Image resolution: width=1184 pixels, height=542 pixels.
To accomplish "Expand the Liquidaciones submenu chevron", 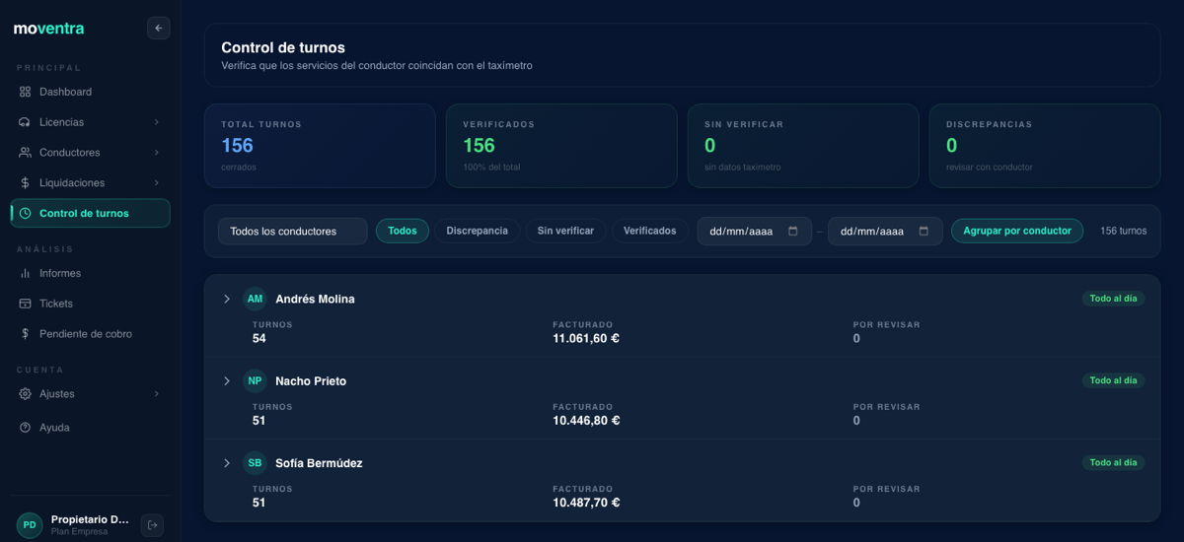I will 157,183.
